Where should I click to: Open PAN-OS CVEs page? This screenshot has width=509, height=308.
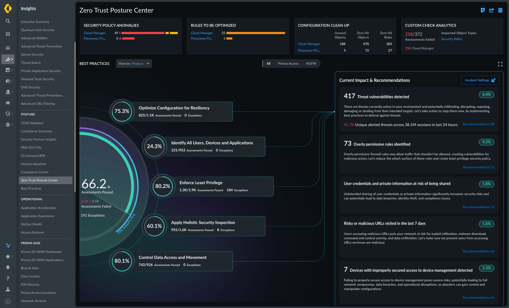(x=31, y=148)
